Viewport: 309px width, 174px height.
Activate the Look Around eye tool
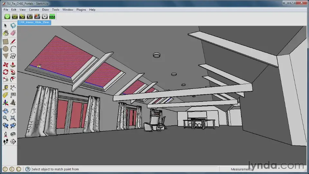click(13, 134)
